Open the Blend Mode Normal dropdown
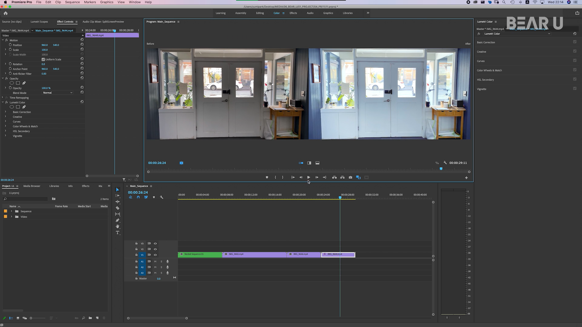Viewport: 582px width, 327px height. (x=58, y=93)
